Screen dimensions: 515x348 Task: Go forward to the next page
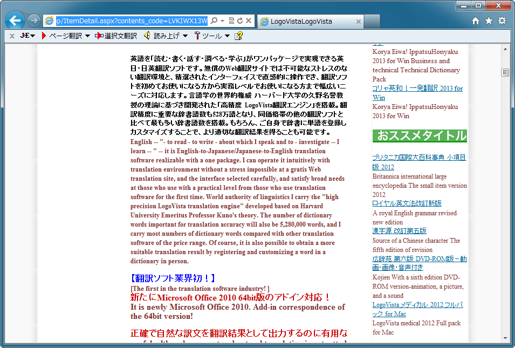(33, 21)
